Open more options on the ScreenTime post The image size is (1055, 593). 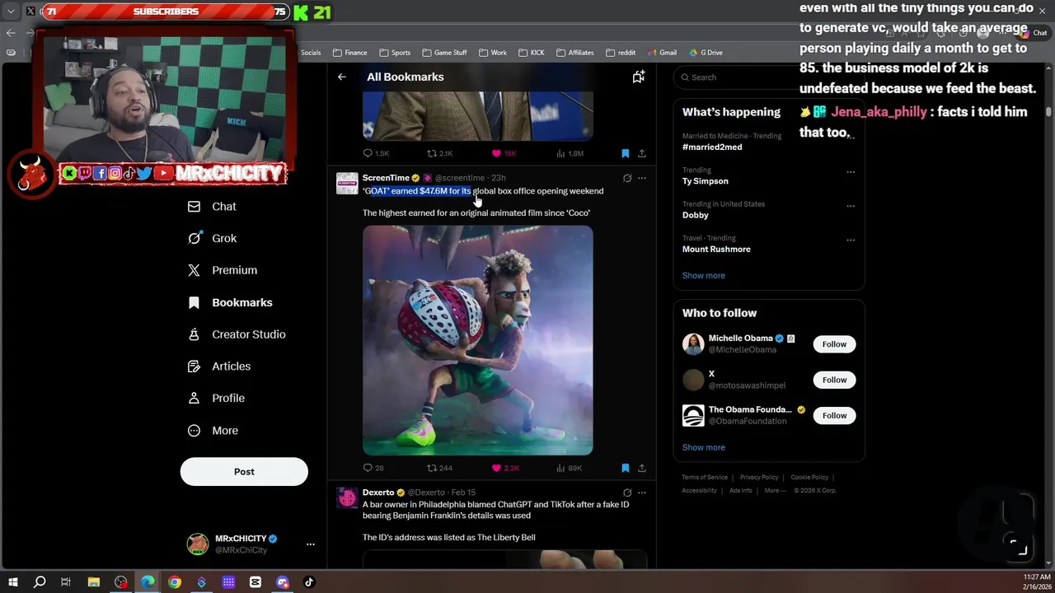[642, 178]
